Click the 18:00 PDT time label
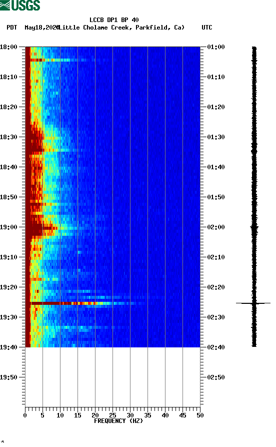The height and width of the screenshot is (447, 276). pyautogui.click(x=8, y=47)
